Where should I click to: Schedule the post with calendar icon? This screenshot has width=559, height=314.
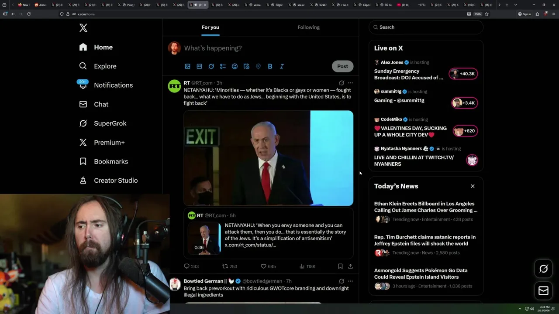[246, 66]
